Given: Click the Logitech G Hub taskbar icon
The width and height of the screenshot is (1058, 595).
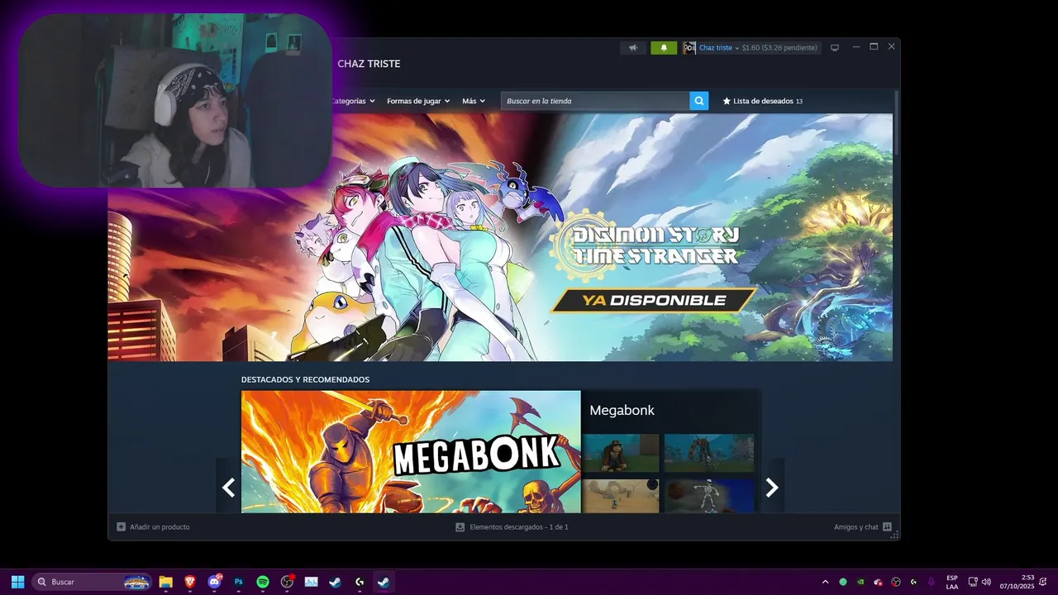Looking at the screenshot, I should click(x=360, y=582).
